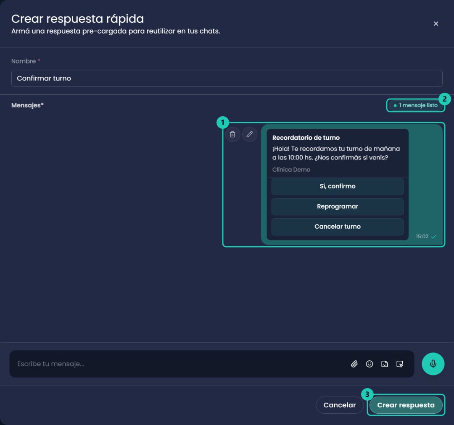Screen dimensions: 454x425
Task: Delete the Recordatorio de turno message with the trash icon
Action: click(x=232, y=134)
